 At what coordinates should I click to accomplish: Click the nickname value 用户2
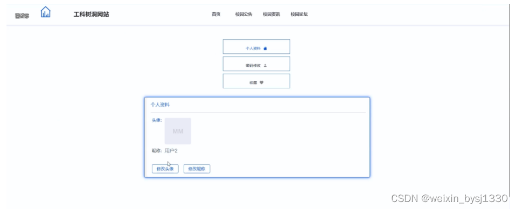coord(171,151)
